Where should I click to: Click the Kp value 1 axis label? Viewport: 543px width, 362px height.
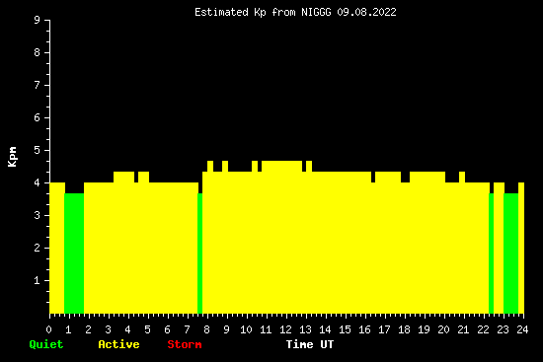(x=38, y=280)
